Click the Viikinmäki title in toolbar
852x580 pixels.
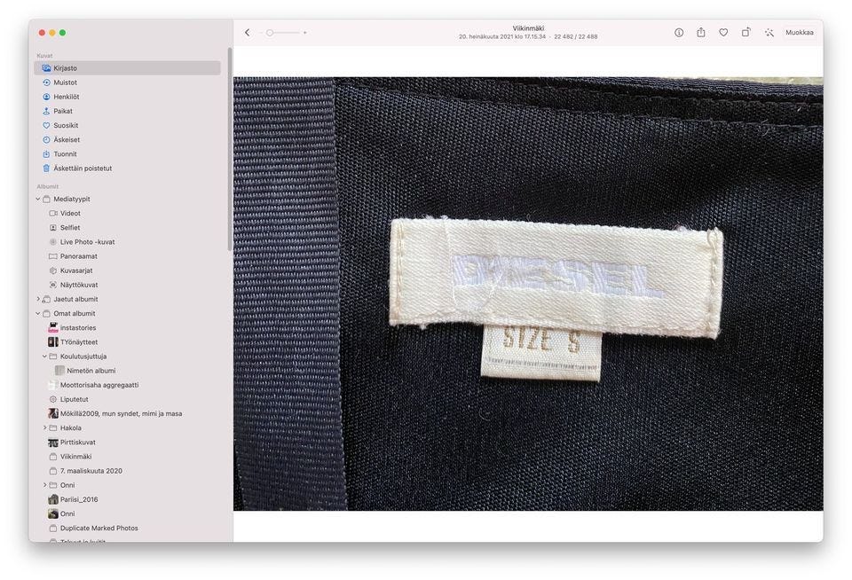pos(528,28)
